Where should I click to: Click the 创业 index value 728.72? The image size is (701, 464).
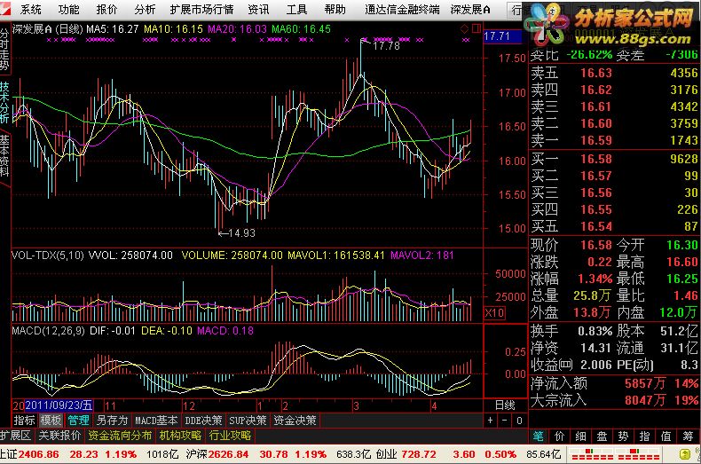[419, 454]
